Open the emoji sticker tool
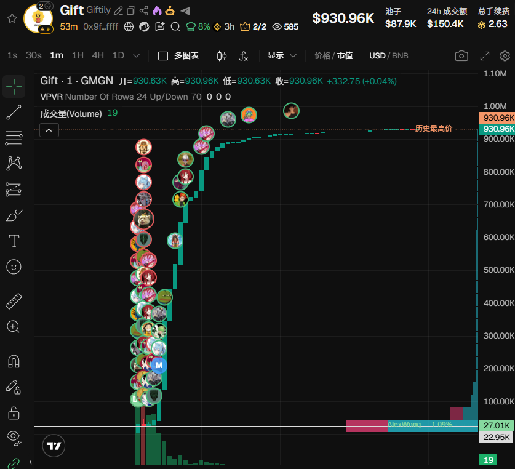 pyautogui.click(x=14, y=267)
